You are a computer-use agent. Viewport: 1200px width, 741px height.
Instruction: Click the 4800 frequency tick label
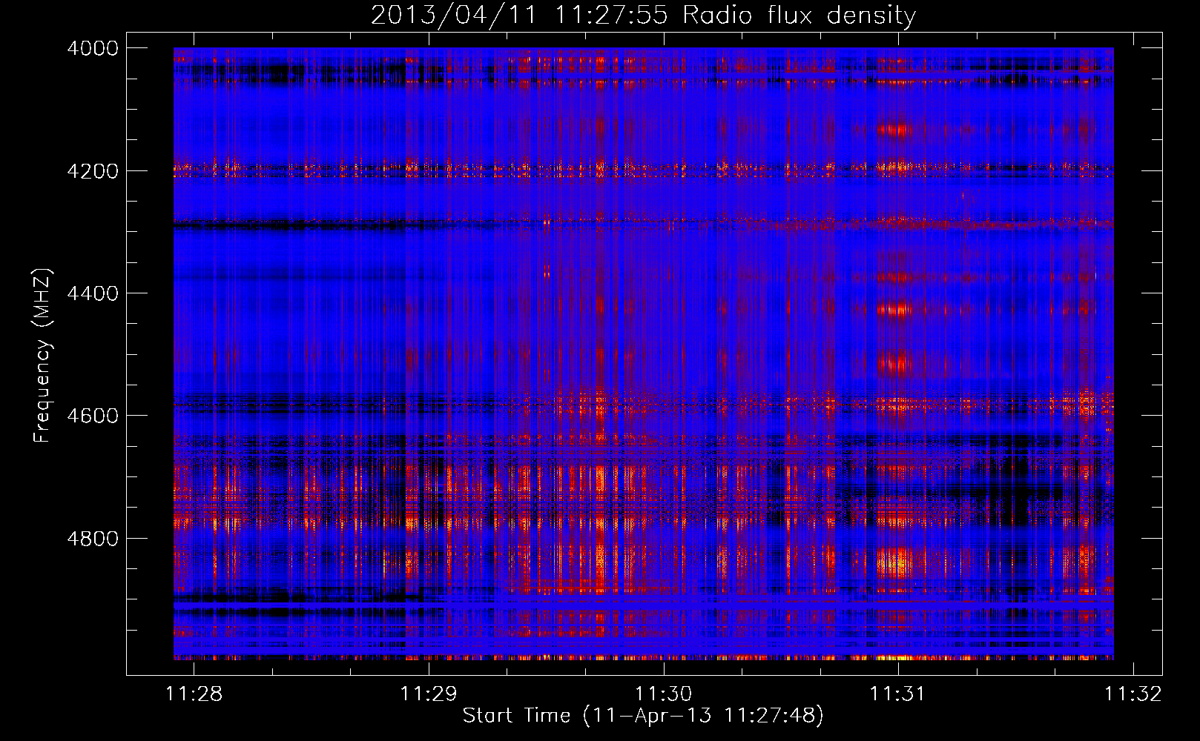pos(93,539)
